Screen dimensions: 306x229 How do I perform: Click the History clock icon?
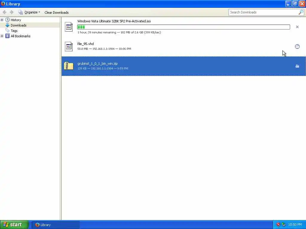pyautogui.click(x=7, y=20)
